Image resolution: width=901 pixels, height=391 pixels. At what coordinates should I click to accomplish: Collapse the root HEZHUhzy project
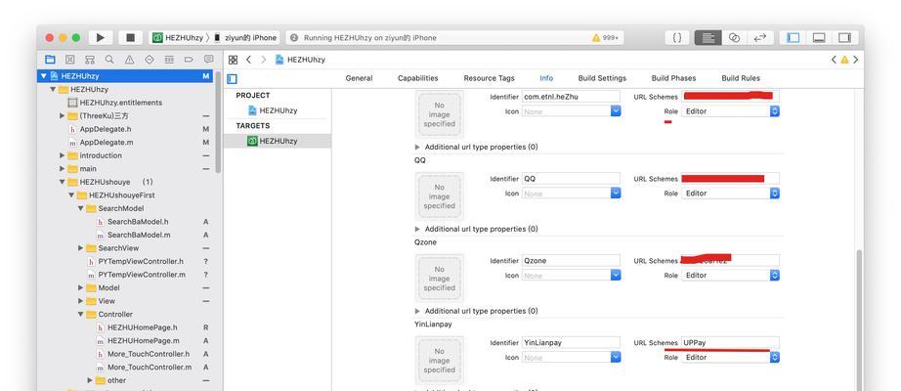point(43,76)
